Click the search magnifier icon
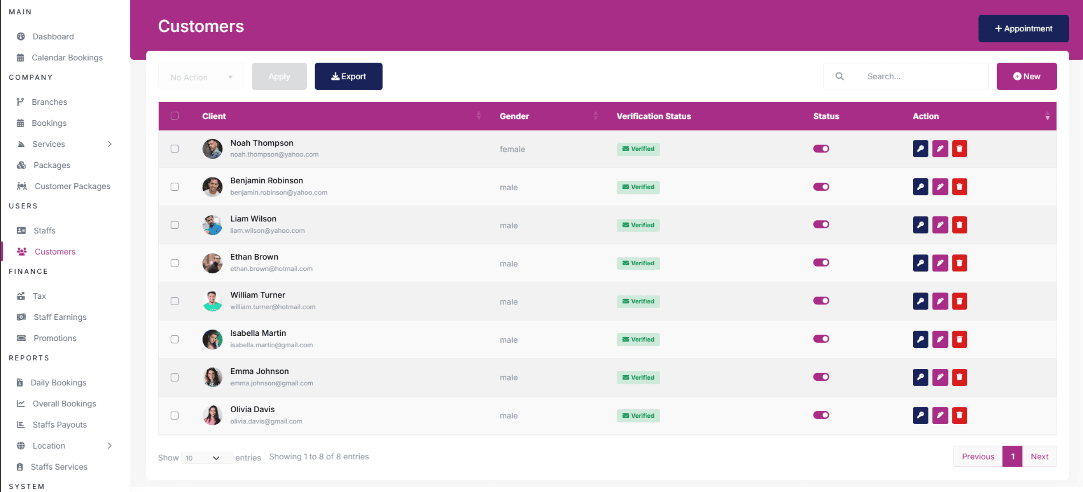 click(839, 76)
